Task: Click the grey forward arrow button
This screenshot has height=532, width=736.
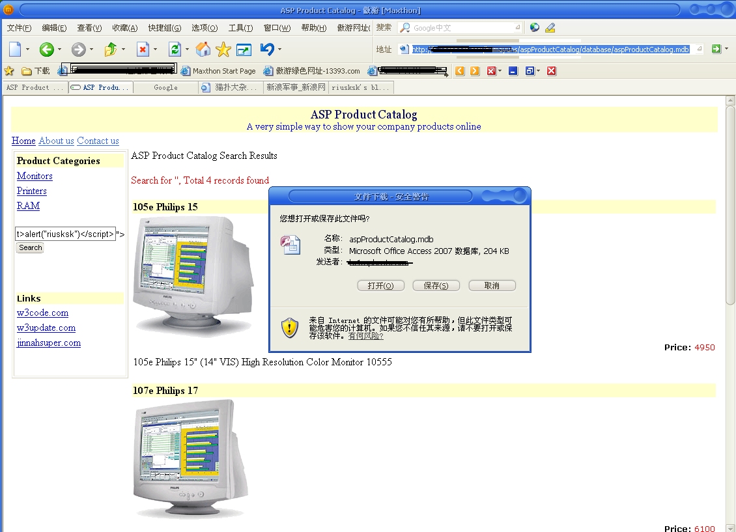Action: click(78, 49)
